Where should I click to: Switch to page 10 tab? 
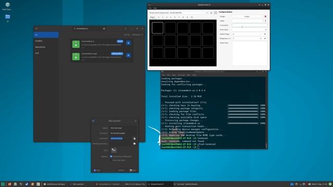click(191, 17)
